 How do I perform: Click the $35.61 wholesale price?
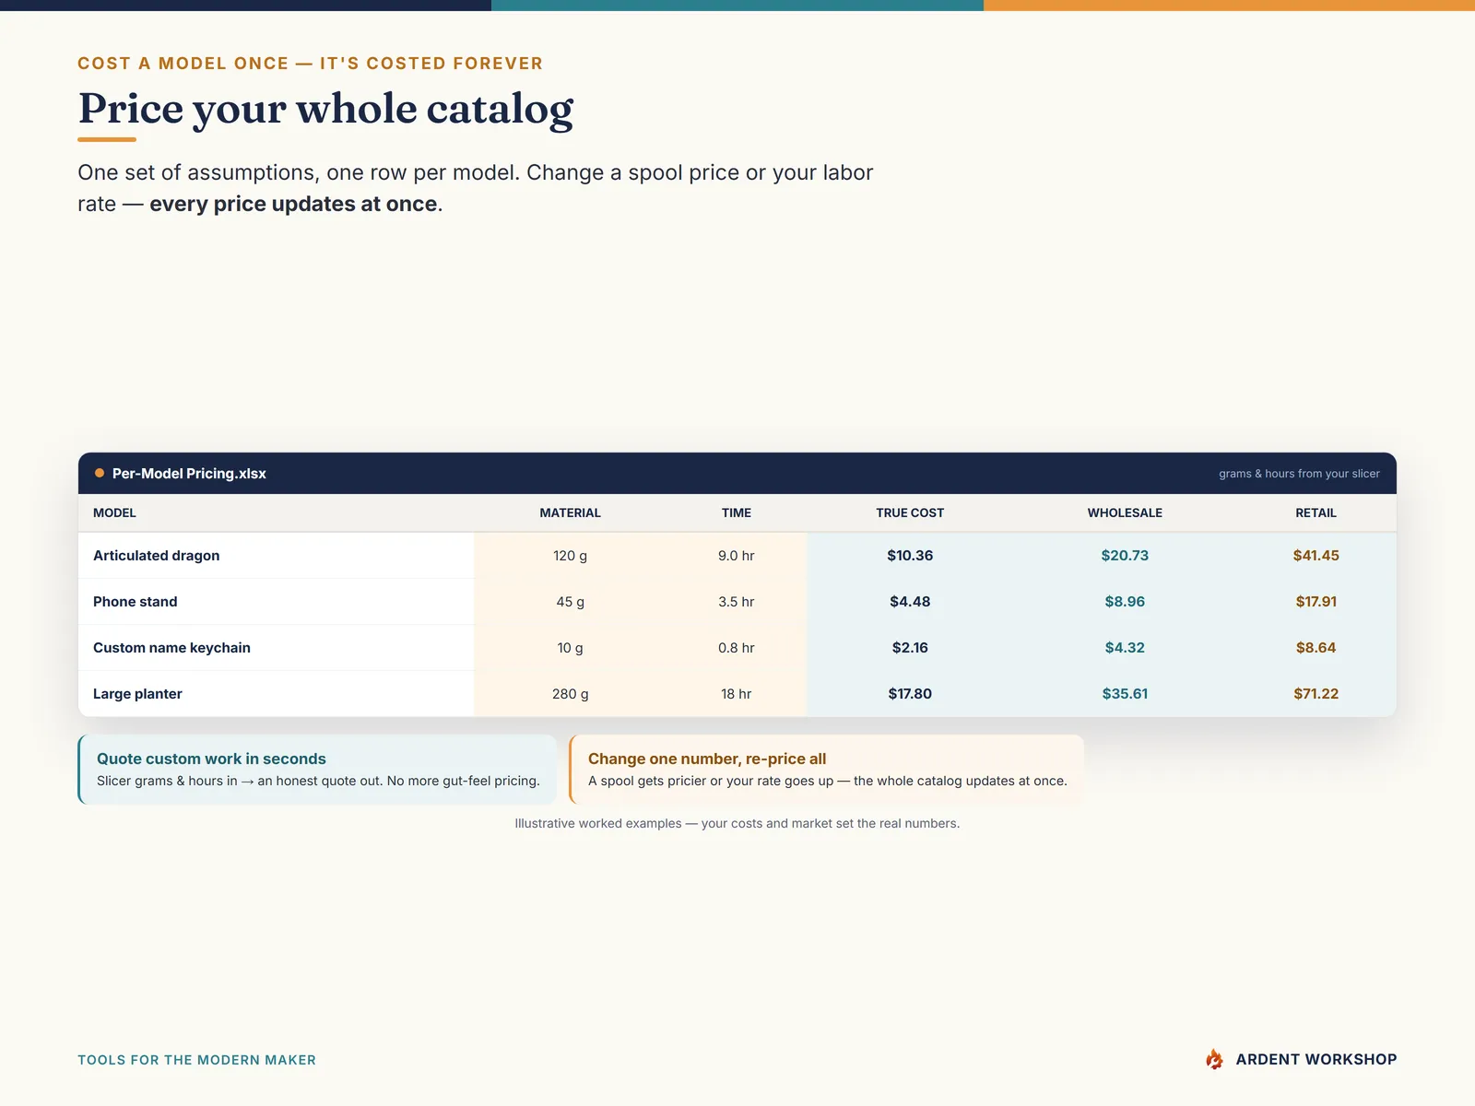pyautogui.click(x=1125, y=693)
